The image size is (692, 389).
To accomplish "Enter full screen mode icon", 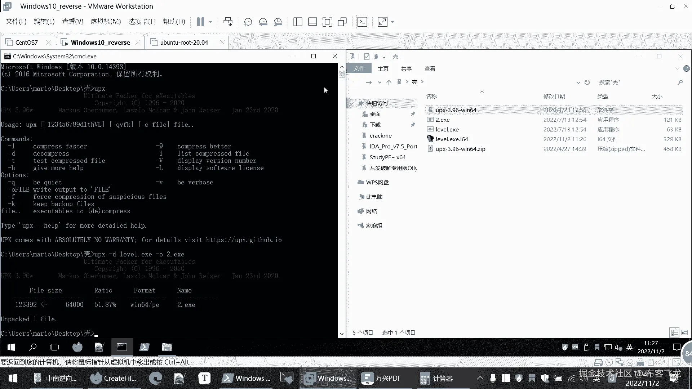I will 327,22.
